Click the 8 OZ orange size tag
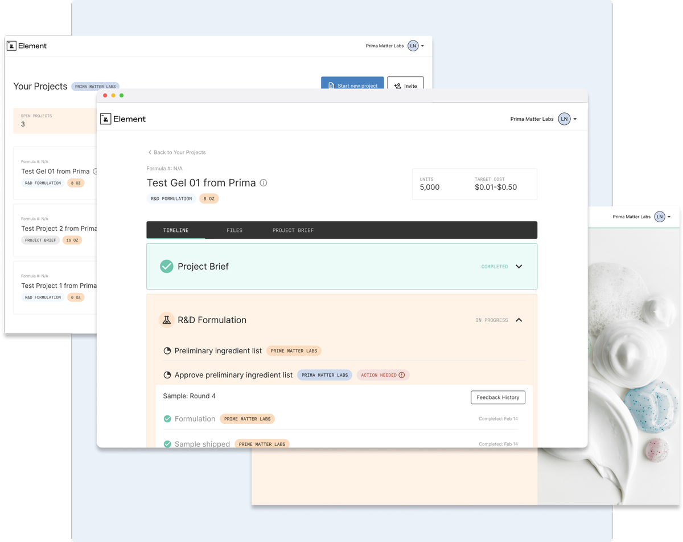This screenshot has height=542, width=683. click(x=209, y=199)
